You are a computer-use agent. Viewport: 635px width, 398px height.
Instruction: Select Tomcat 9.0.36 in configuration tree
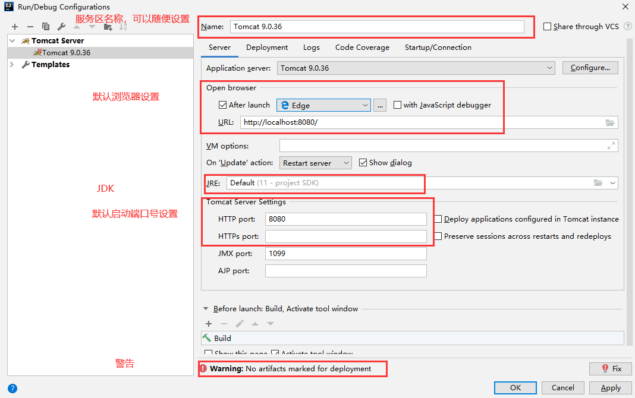click(x=100, y=53)
